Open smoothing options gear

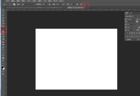click(x=77, y=4)
